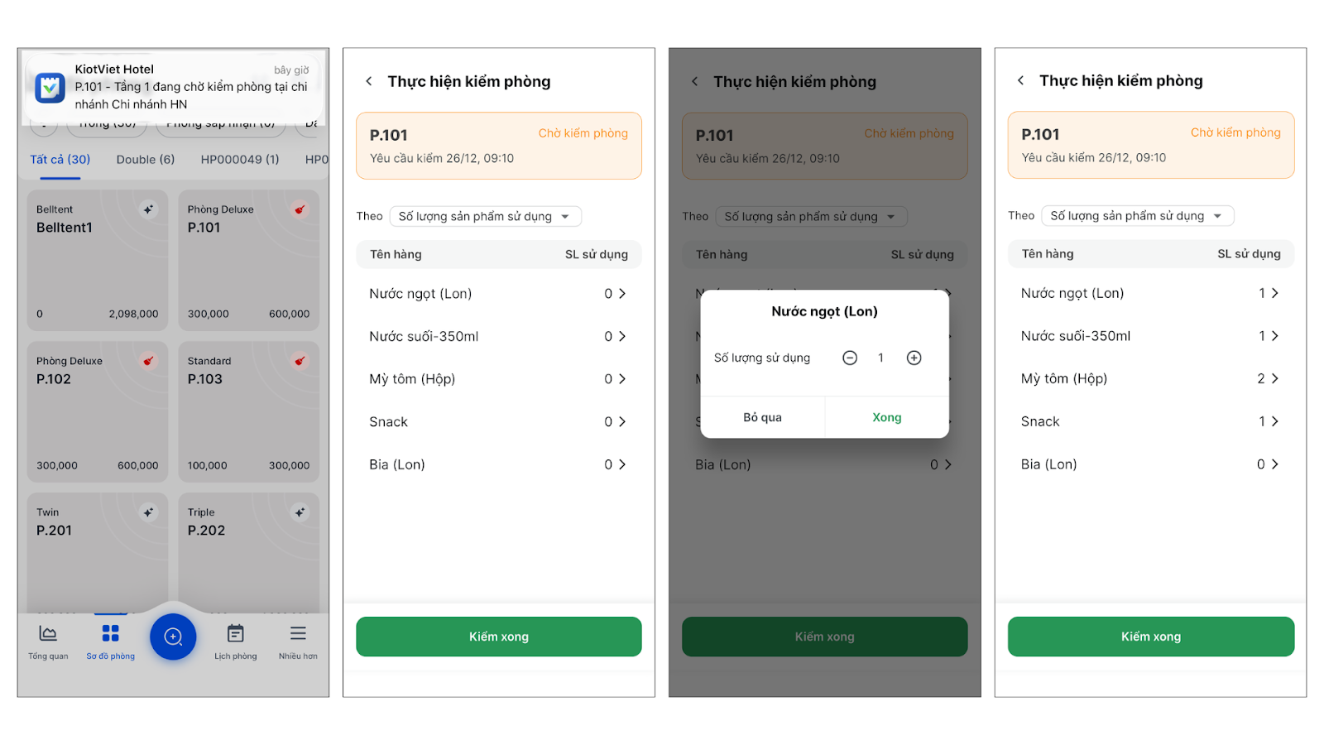Decrease quantity with the minus button
This screenshot has height=745, width=1324.
tap(850, 358)
